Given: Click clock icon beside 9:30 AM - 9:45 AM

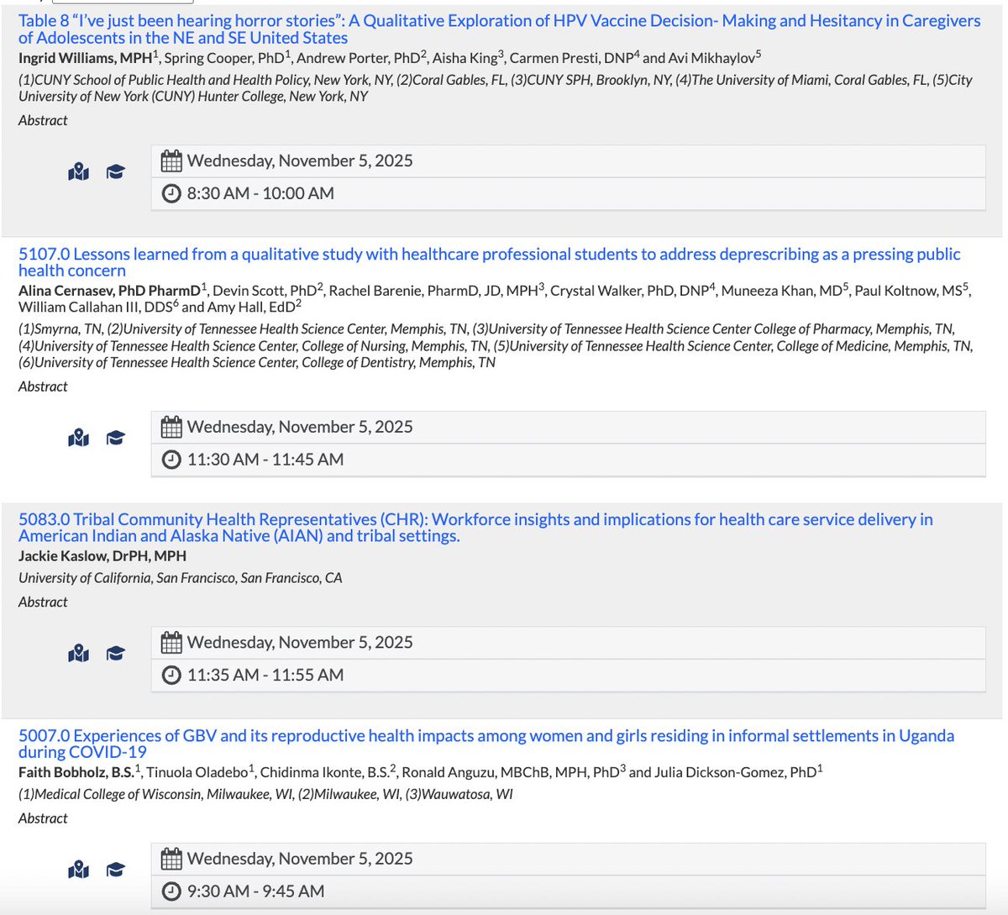Looking at the screenshot, I should click(171, 891).
